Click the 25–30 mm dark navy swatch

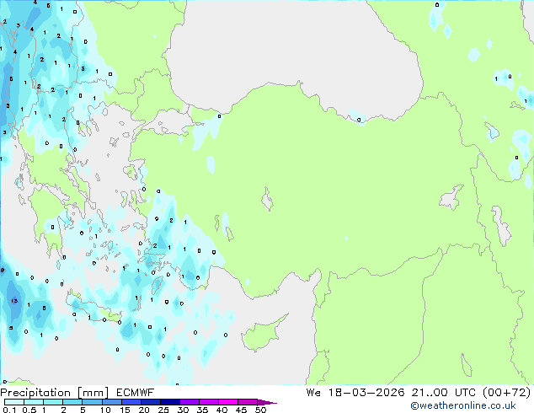tap(169, 402)
